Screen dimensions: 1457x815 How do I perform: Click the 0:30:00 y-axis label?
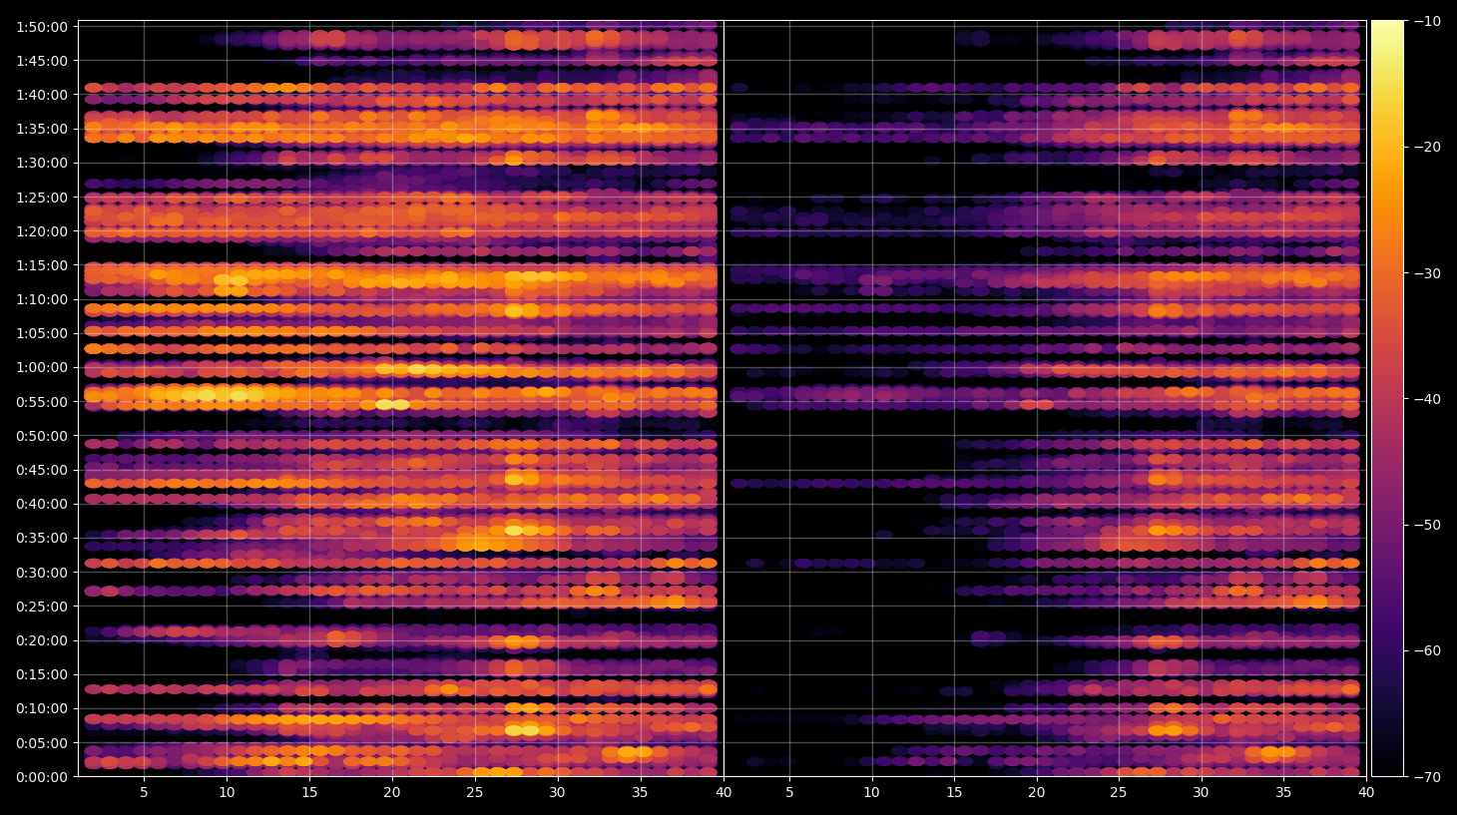42,573
